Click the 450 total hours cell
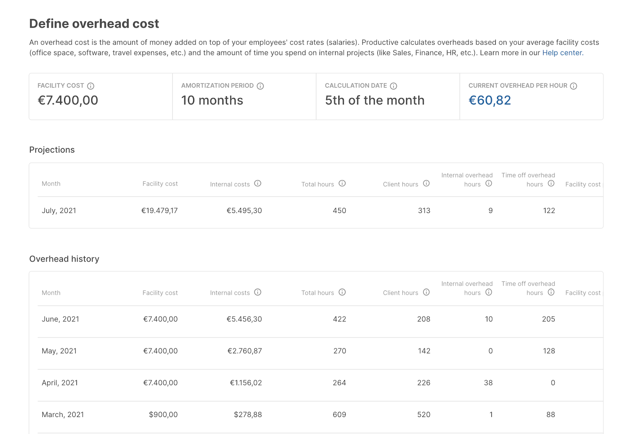633x434 pixels. coord(339,211)
